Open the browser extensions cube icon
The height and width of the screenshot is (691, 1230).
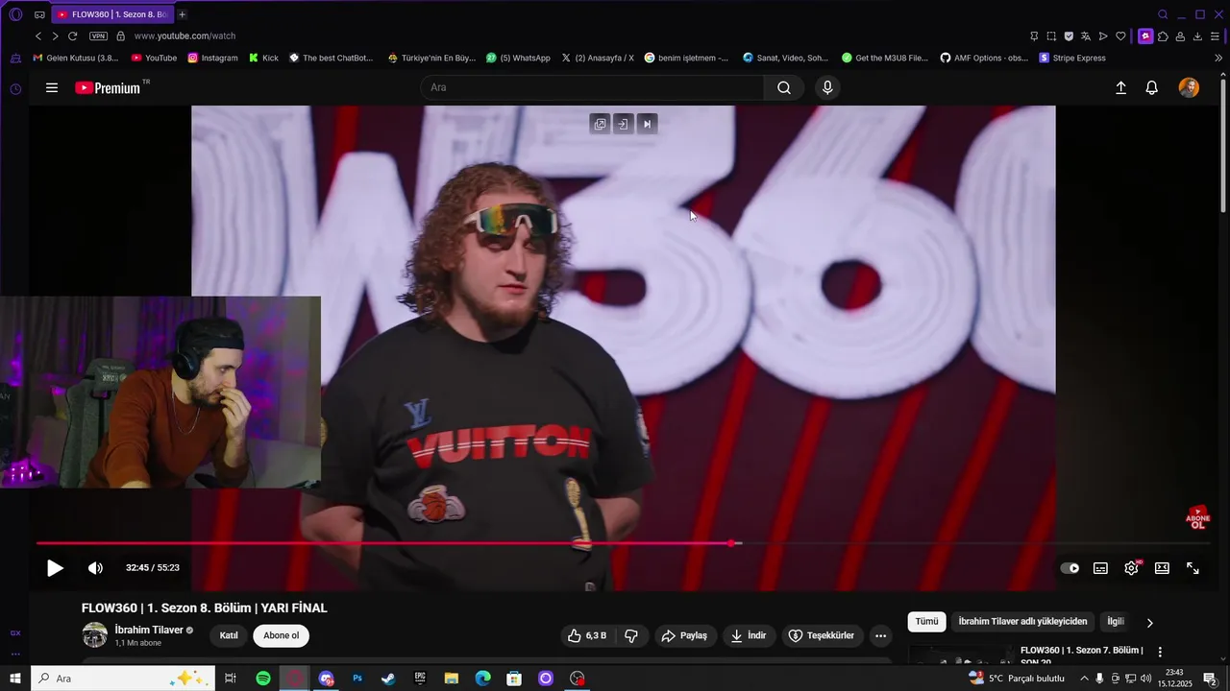1163,36
